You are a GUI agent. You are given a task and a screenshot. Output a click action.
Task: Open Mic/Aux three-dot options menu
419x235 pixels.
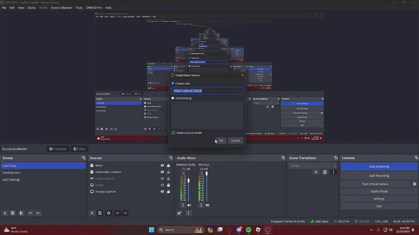tap(201, 205)
